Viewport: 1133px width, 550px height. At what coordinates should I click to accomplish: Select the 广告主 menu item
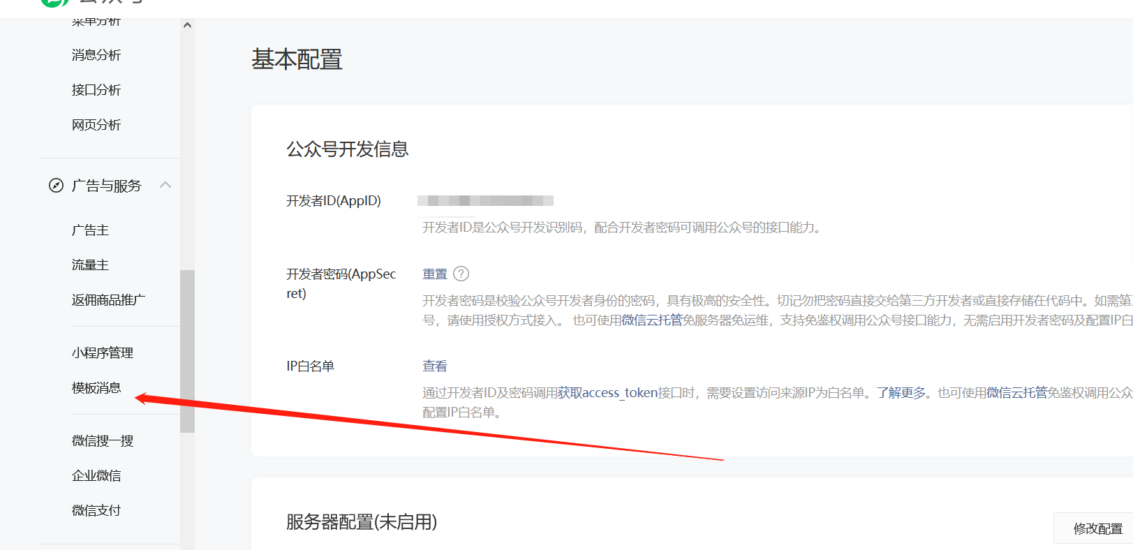point(90,230)
